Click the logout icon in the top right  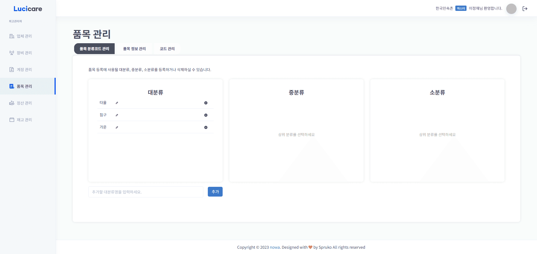525,9
